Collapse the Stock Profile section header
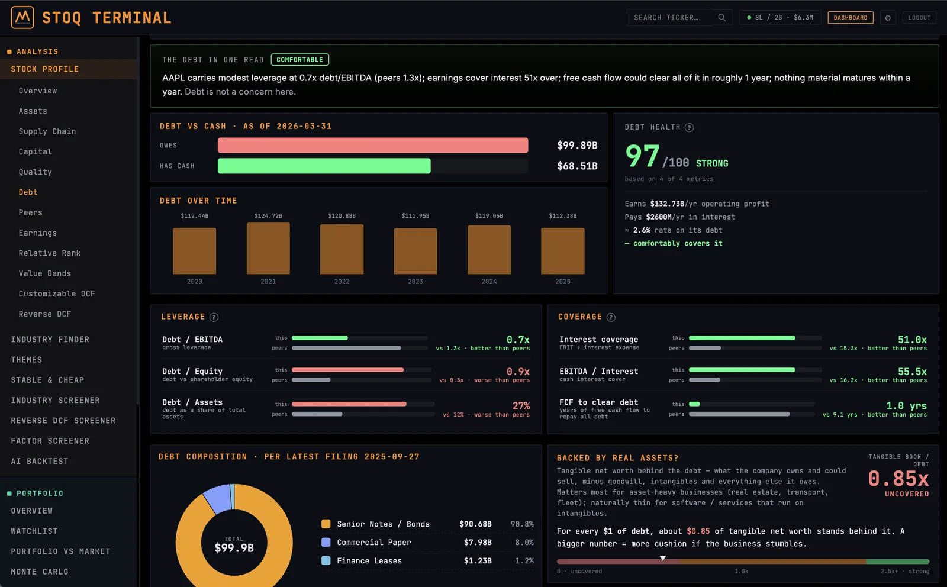This screenshot has width=947, height=587. click(68, 69)
